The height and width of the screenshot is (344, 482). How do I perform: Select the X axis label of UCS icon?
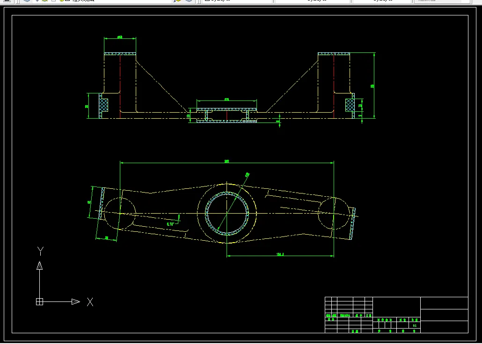point(90,302)
